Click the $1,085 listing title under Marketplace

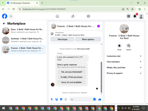point(70,35)
